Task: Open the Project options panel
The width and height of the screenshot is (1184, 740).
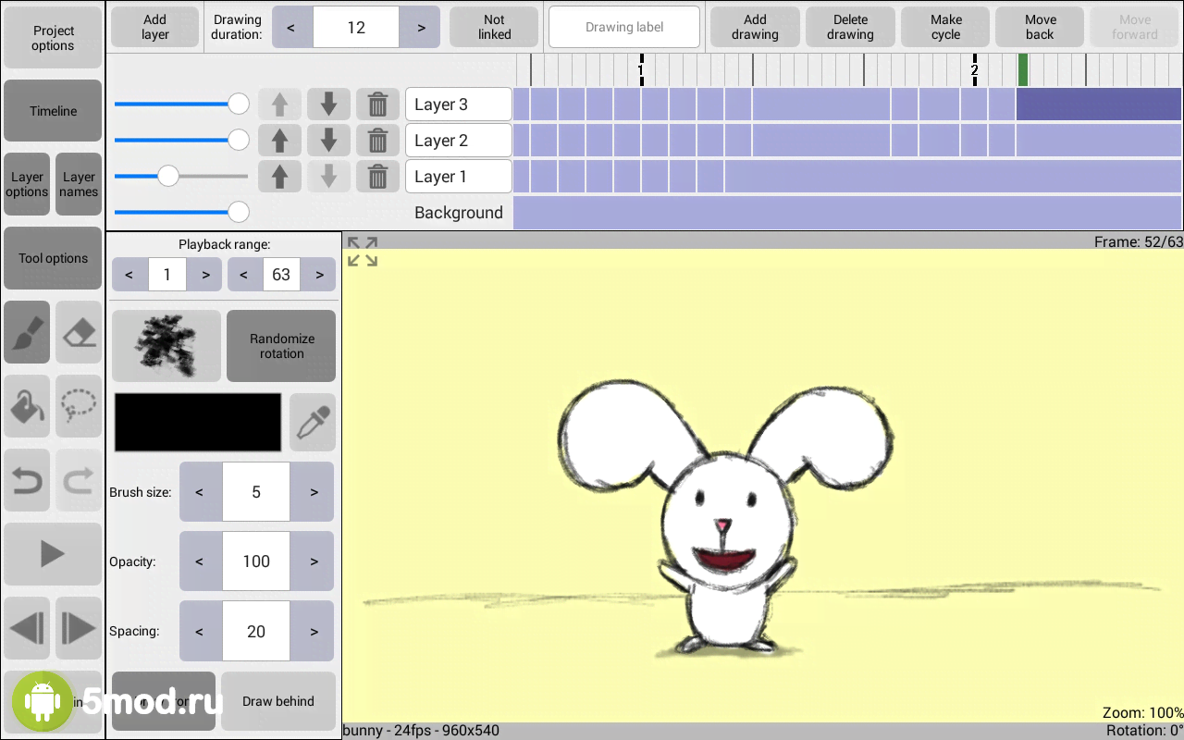Action: 53,38
